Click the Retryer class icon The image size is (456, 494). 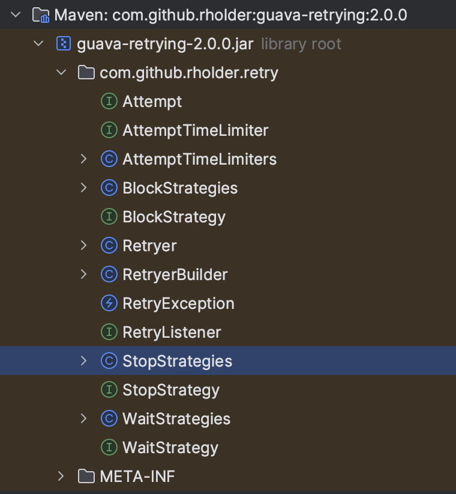coord(109,246)
